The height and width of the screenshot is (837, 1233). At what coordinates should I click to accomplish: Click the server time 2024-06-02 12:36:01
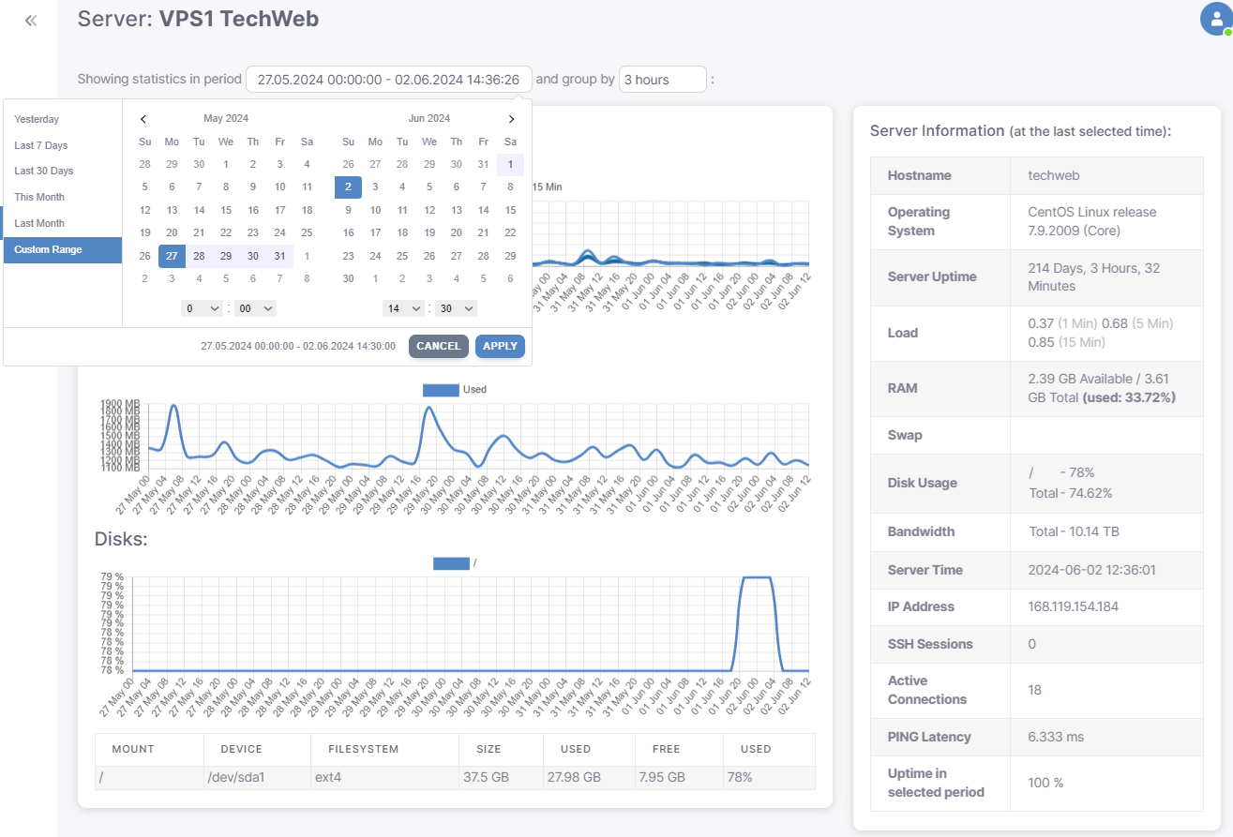[x=1091, y=570]
